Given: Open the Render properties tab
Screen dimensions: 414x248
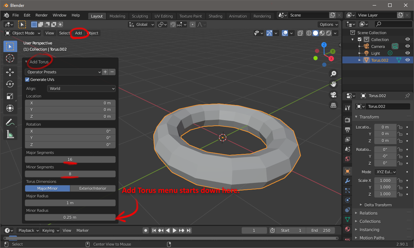Looking at the screenshot, I should [x=347, y=120].
